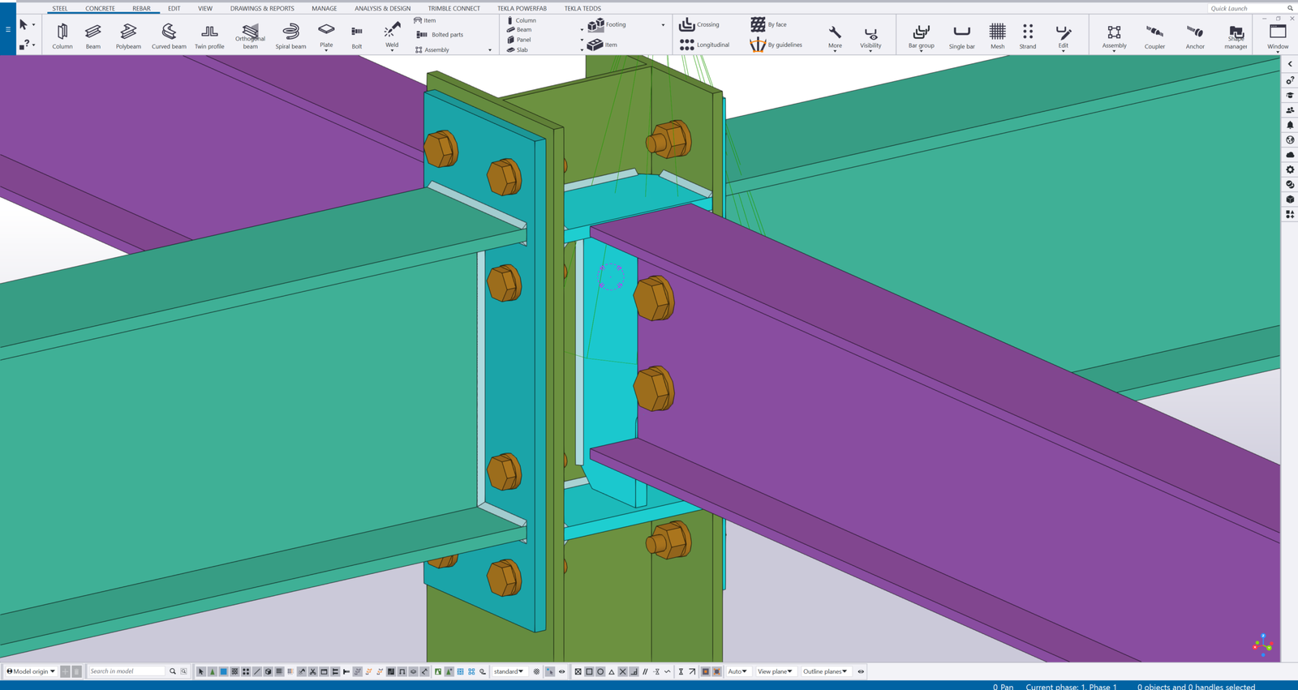The height and width of the screenshot is (690, 1298).
Task: Click the Polybeam tool icon
Action: tap(128, 36)
